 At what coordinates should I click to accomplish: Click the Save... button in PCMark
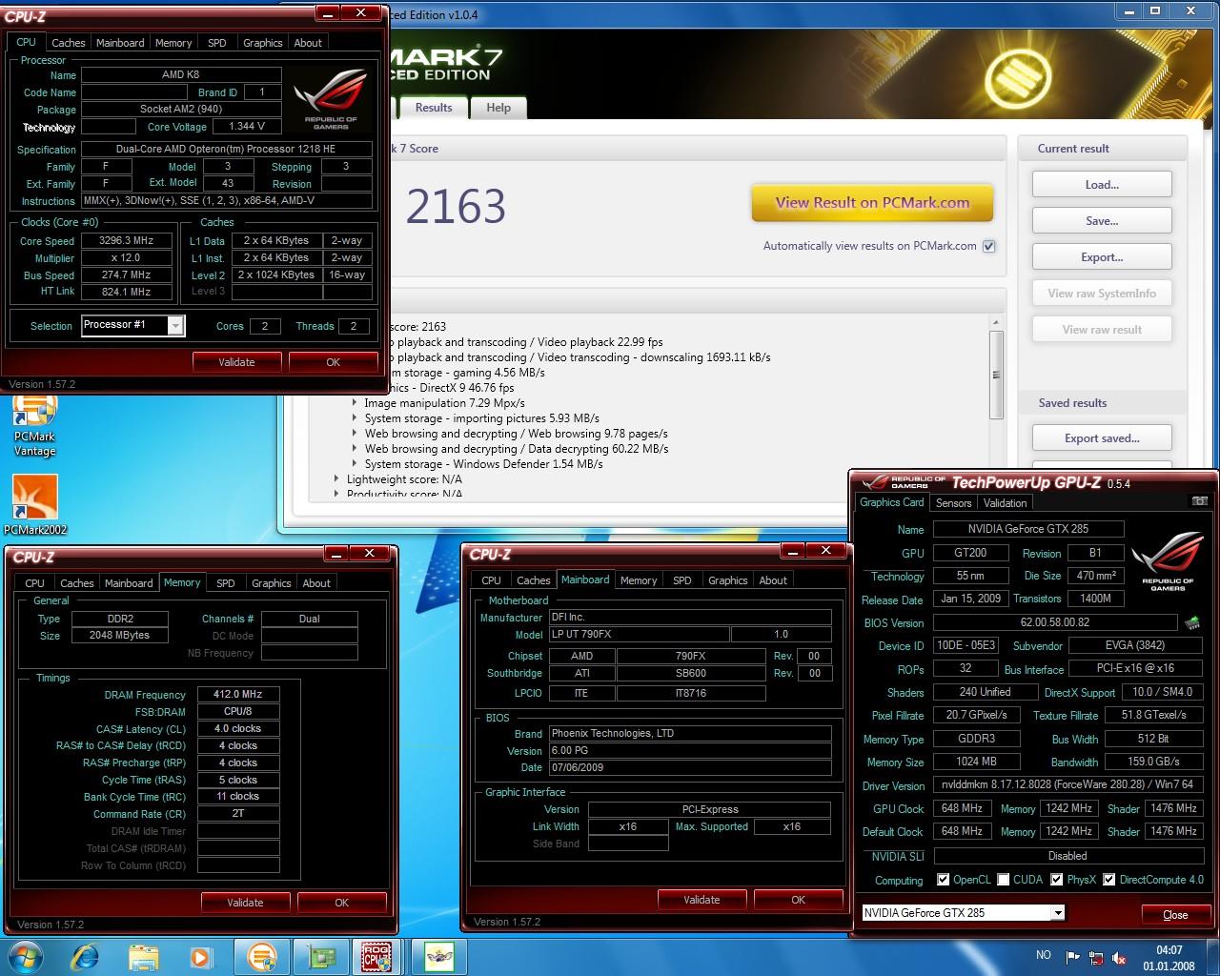(x=1102, y=221)
